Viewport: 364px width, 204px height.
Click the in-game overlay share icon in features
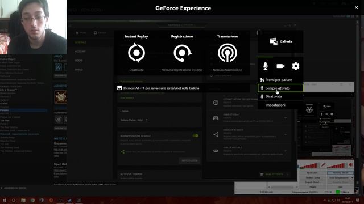(216, 135)
